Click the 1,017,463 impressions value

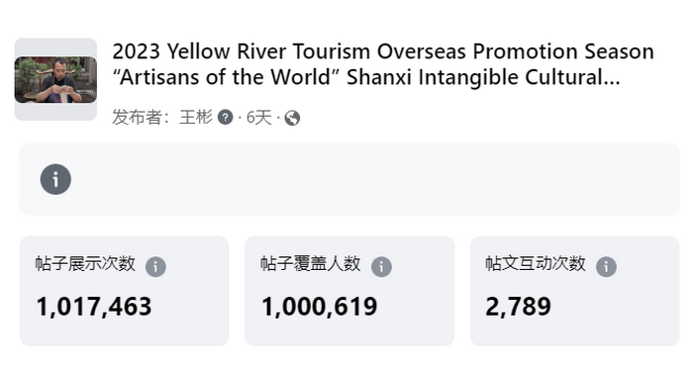(94, 307)
